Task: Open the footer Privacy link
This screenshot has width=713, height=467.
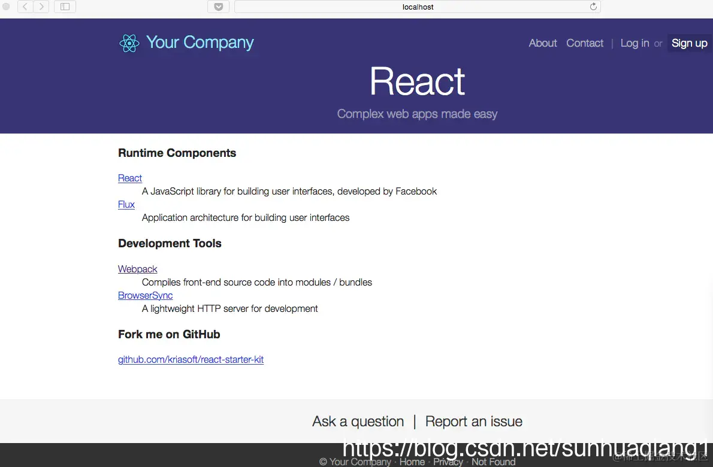Action: click(448, 462)
